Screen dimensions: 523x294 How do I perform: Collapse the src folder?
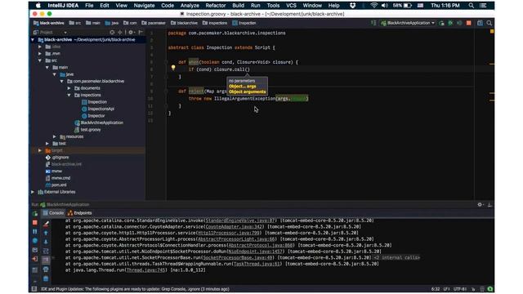[x=40, y=60]
